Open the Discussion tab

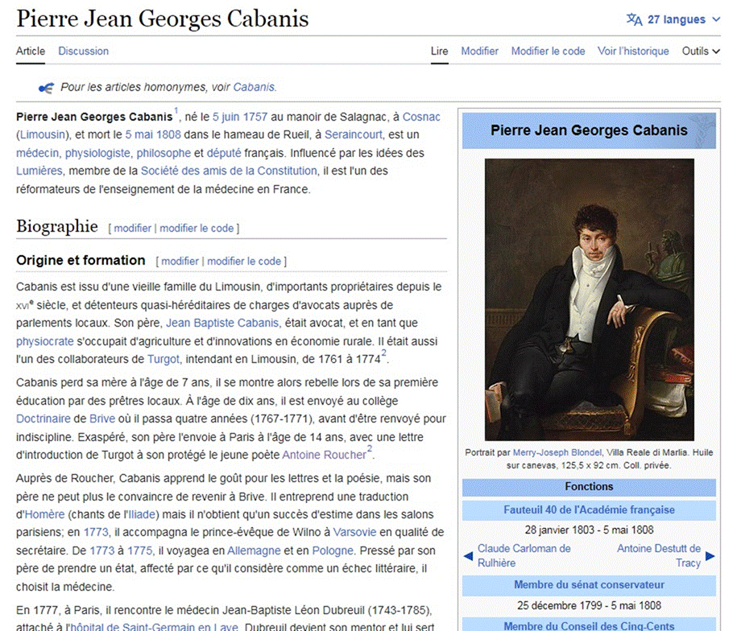[x=83, y=51]
